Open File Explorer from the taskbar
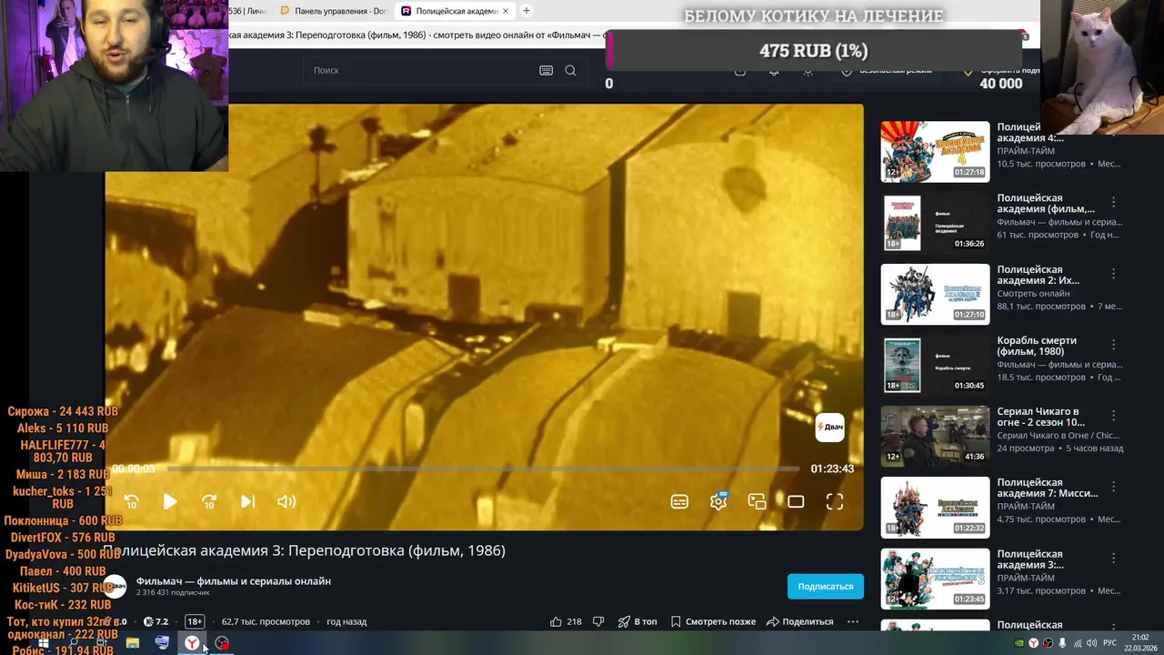This screenshot has width=1164, height=655. pyautogui.click(x=133, y=643)
